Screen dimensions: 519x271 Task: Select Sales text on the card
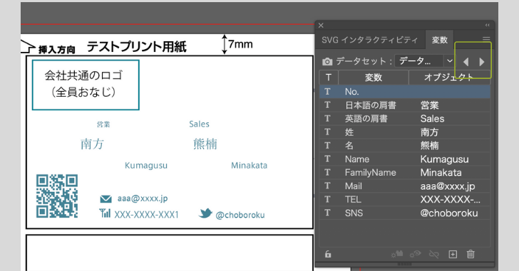click(200, 124)
